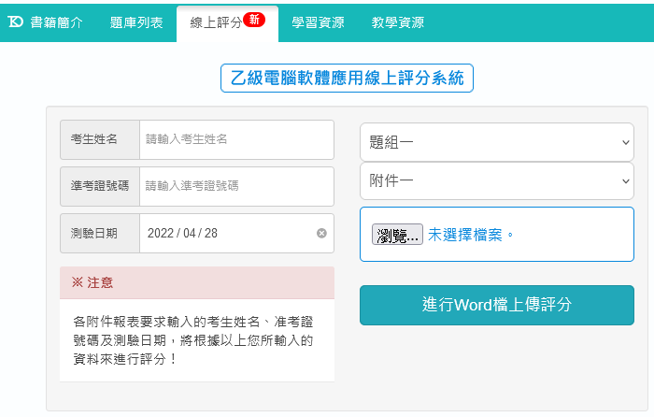Open the 教學資源 tab
Viewport: 654px width, 417px height.
point(397,22)
